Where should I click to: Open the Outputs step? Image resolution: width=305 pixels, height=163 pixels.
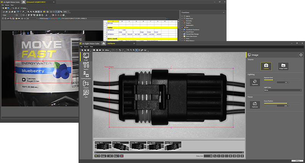(85, 85)
